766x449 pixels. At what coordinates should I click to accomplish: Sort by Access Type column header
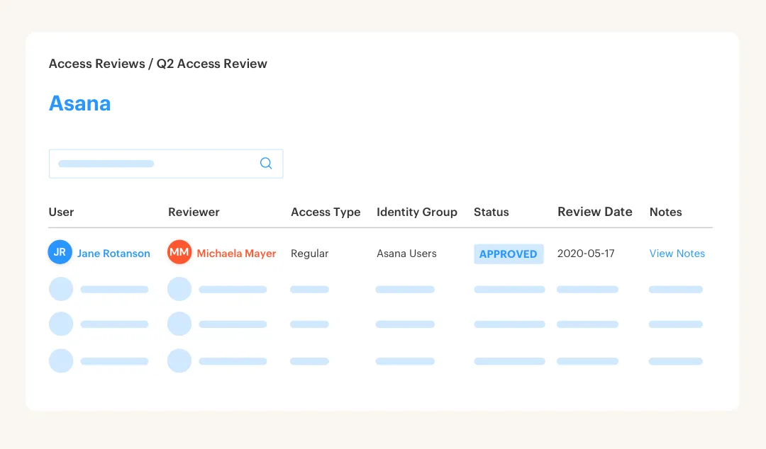[326, 212]
